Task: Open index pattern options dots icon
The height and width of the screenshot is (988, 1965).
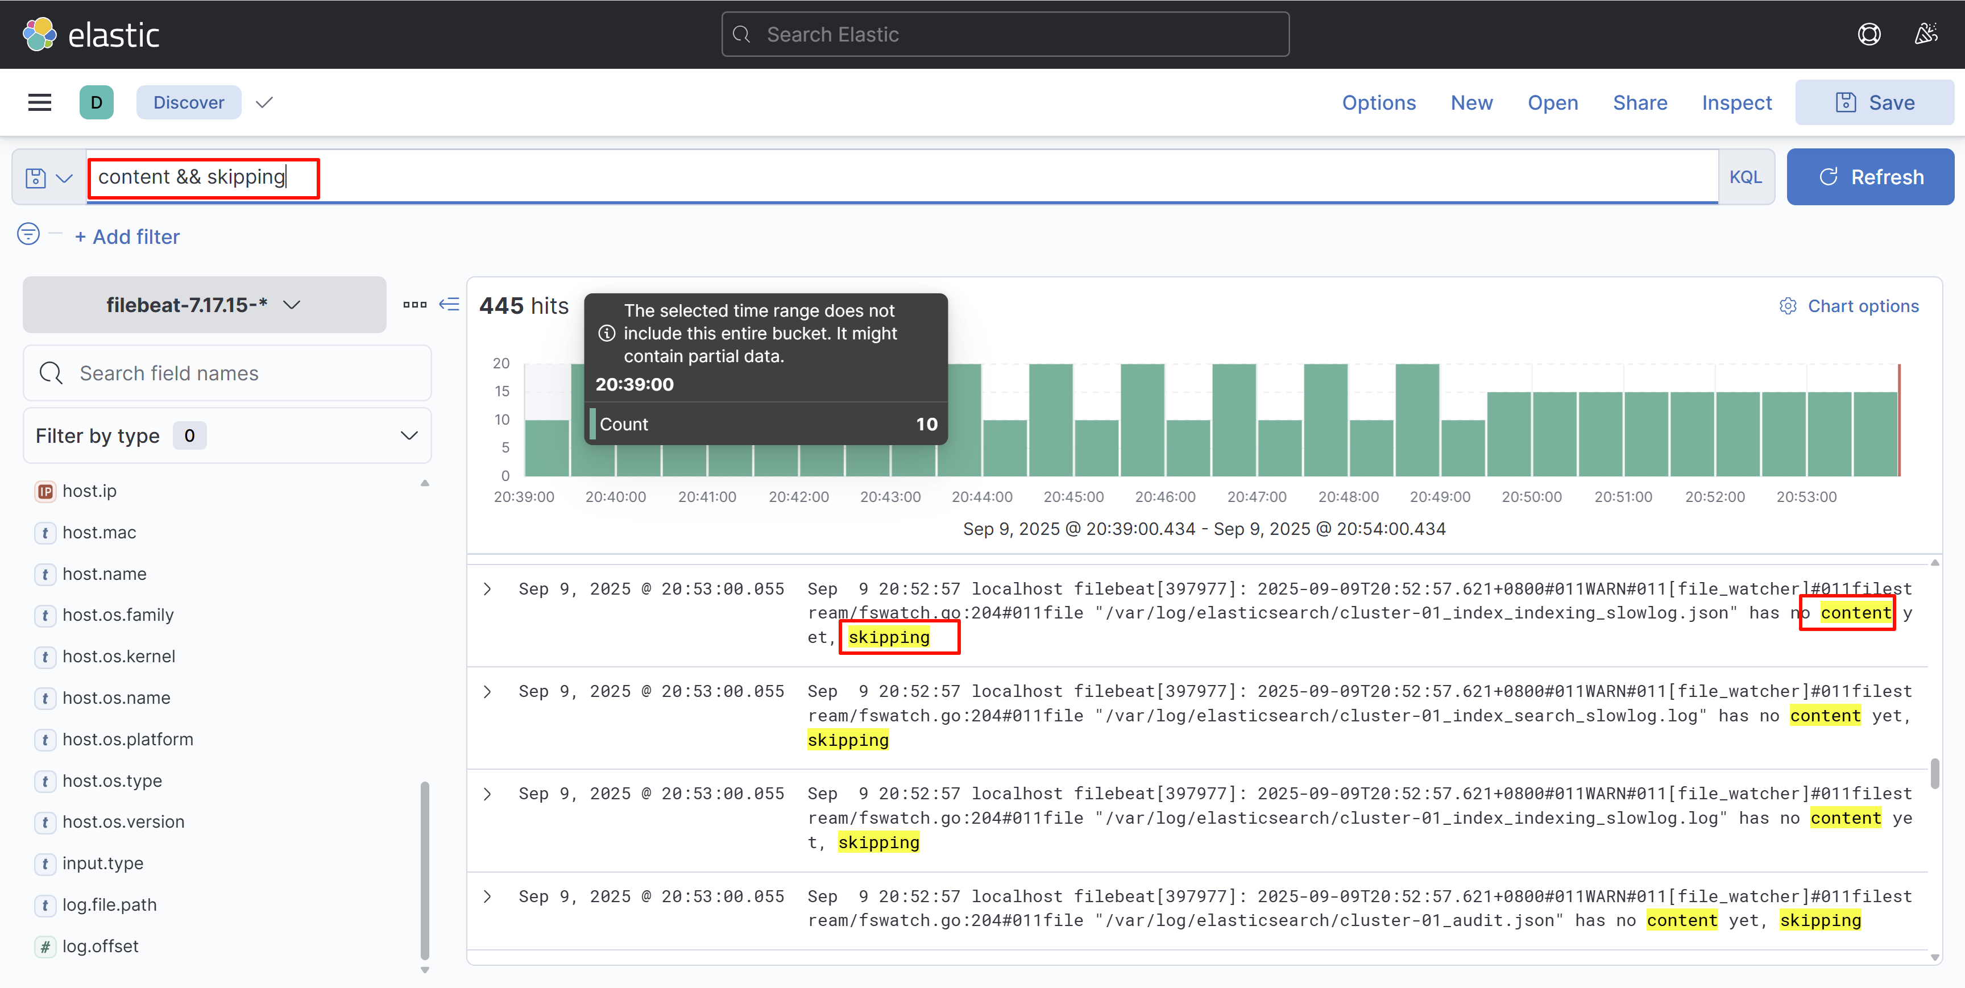Action: tap(414, 304)
